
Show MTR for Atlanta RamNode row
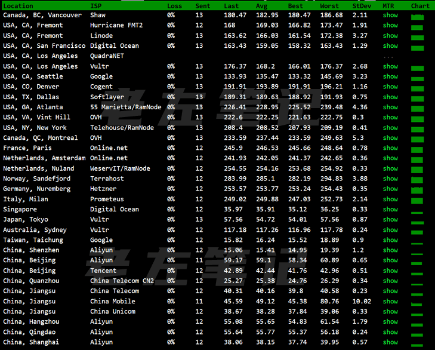(390, 108)
